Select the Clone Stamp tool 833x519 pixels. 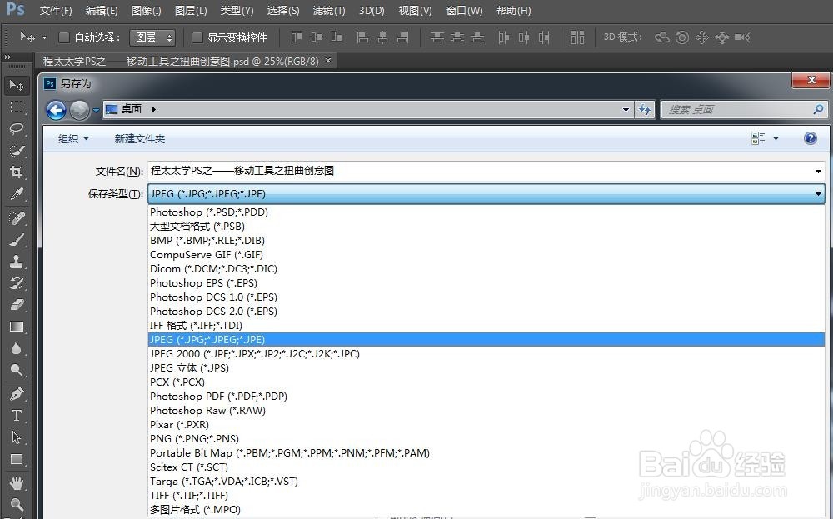17,262
